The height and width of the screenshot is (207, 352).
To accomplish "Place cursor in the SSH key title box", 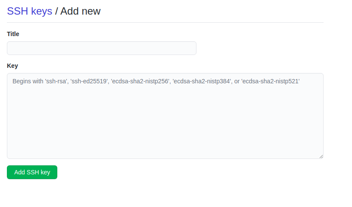I will pos(102,48).
